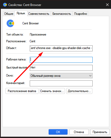The width and height of the screenshot is (111, 138).
Task: Cancel the dialog with Отмена
Action: [79, 132]
